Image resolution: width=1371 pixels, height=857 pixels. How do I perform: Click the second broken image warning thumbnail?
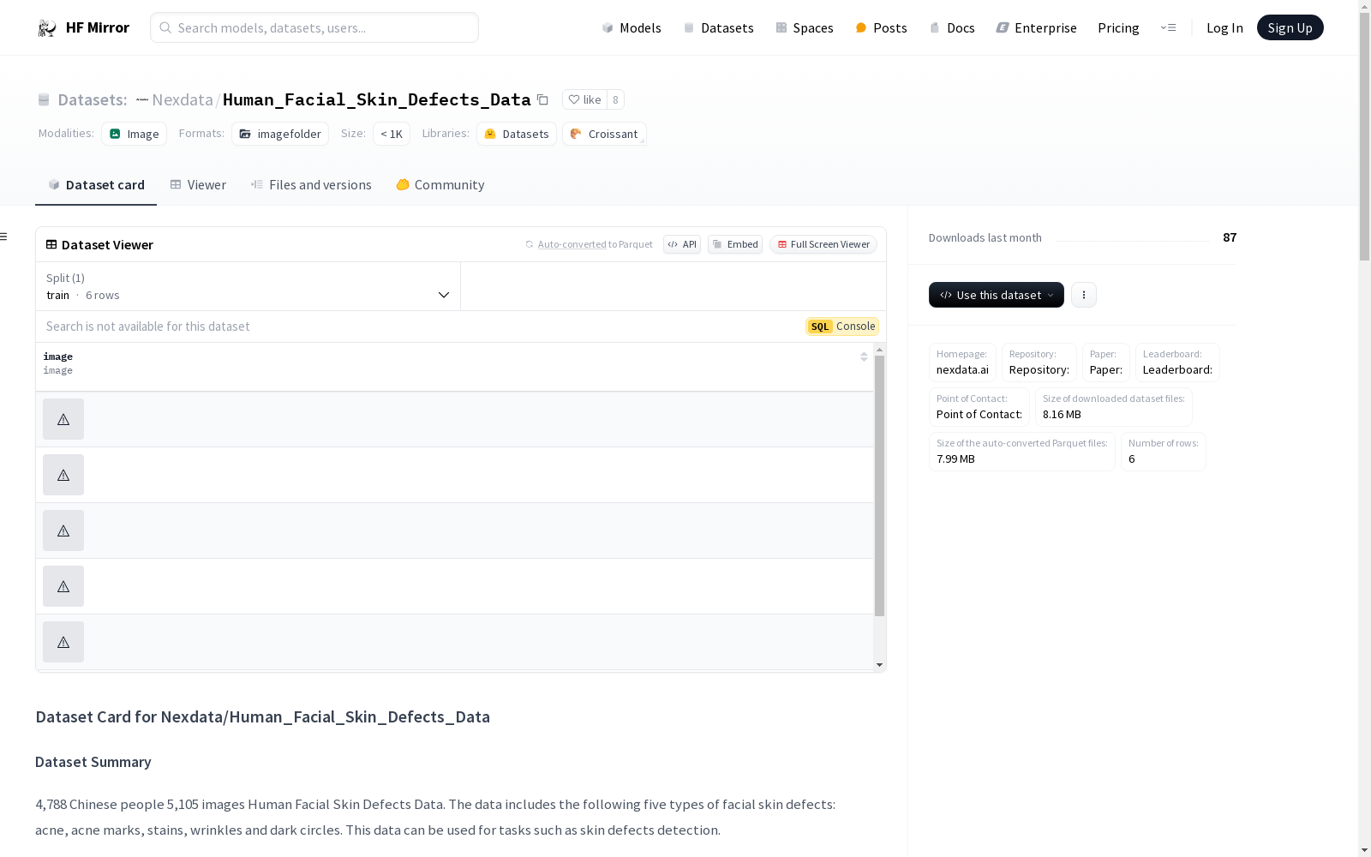[x=63, y=475]
